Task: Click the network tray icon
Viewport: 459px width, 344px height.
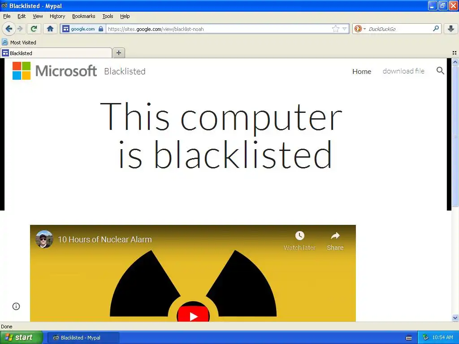Action: point(425,338)
